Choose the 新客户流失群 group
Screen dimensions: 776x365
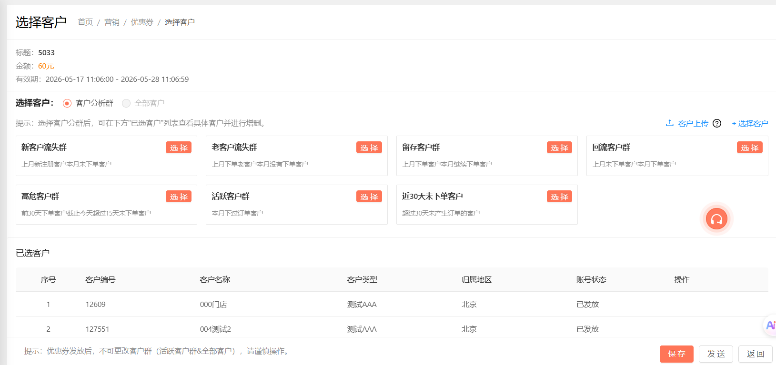(x=179, y=148)
